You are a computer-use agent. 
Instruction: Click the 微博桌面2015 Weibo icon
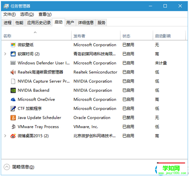(x=13, y=136)
